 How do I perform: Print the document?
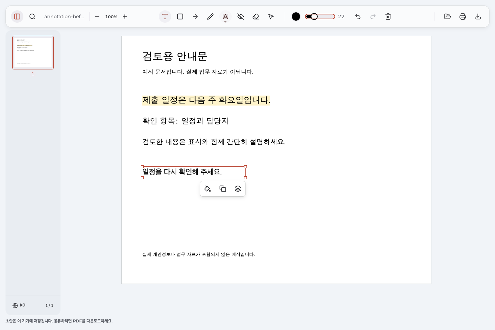pos(463,16)
